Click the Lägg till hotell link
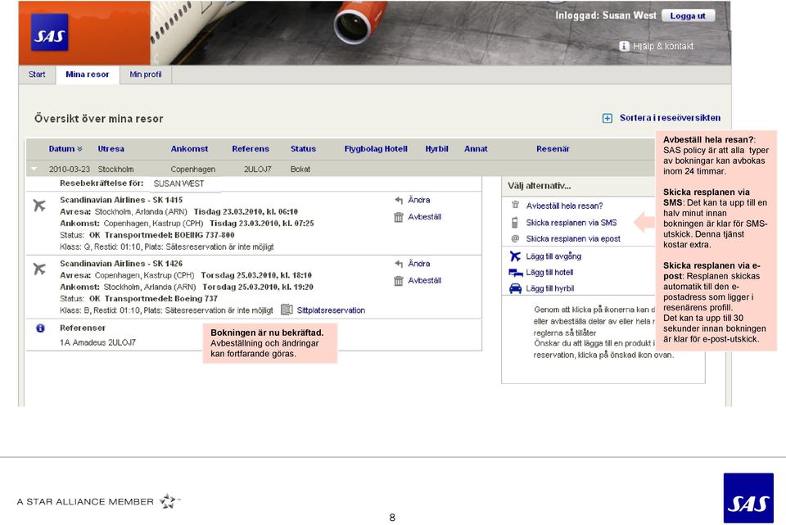 click(549, 272)
